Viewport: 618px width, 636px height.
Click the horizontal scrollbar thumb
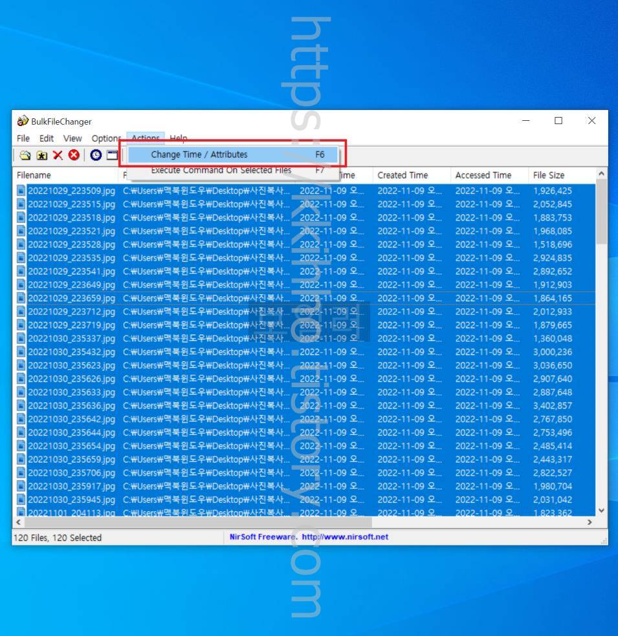pos(198,522)
